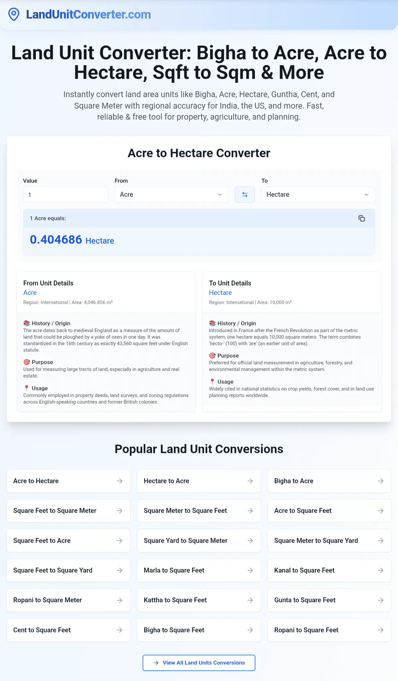
Task: Click arrow on Gunta to Square Feet card
Action: [x=381, y=600]
